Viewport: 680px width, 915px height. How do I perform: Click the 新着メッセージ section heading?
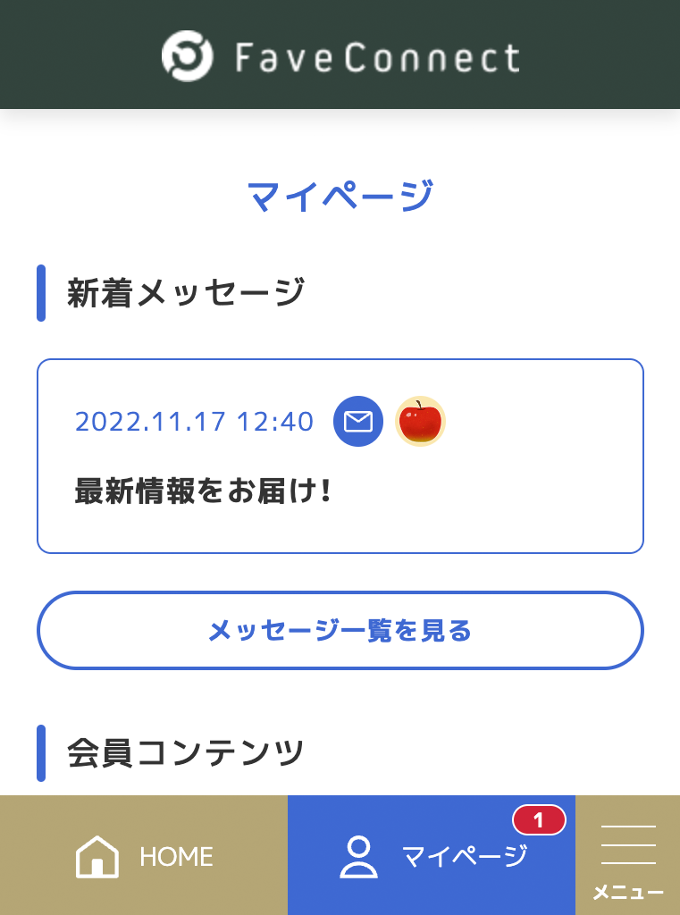coord(186,292)
